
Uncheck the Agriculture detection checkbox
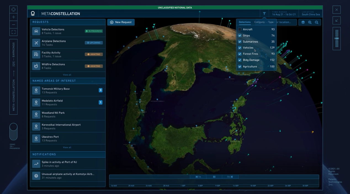240,67
